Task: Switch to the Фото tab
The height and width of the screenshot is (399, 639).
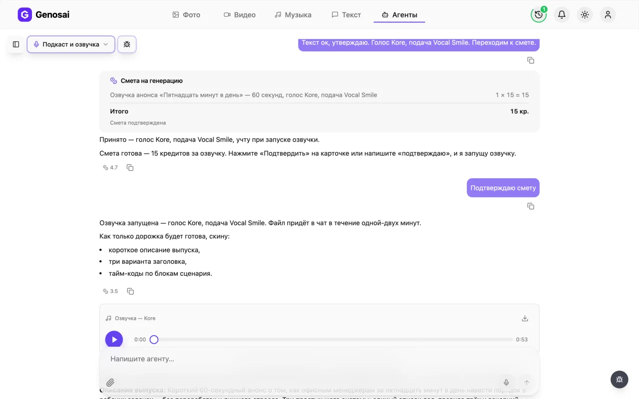Action: coord(186,15)
